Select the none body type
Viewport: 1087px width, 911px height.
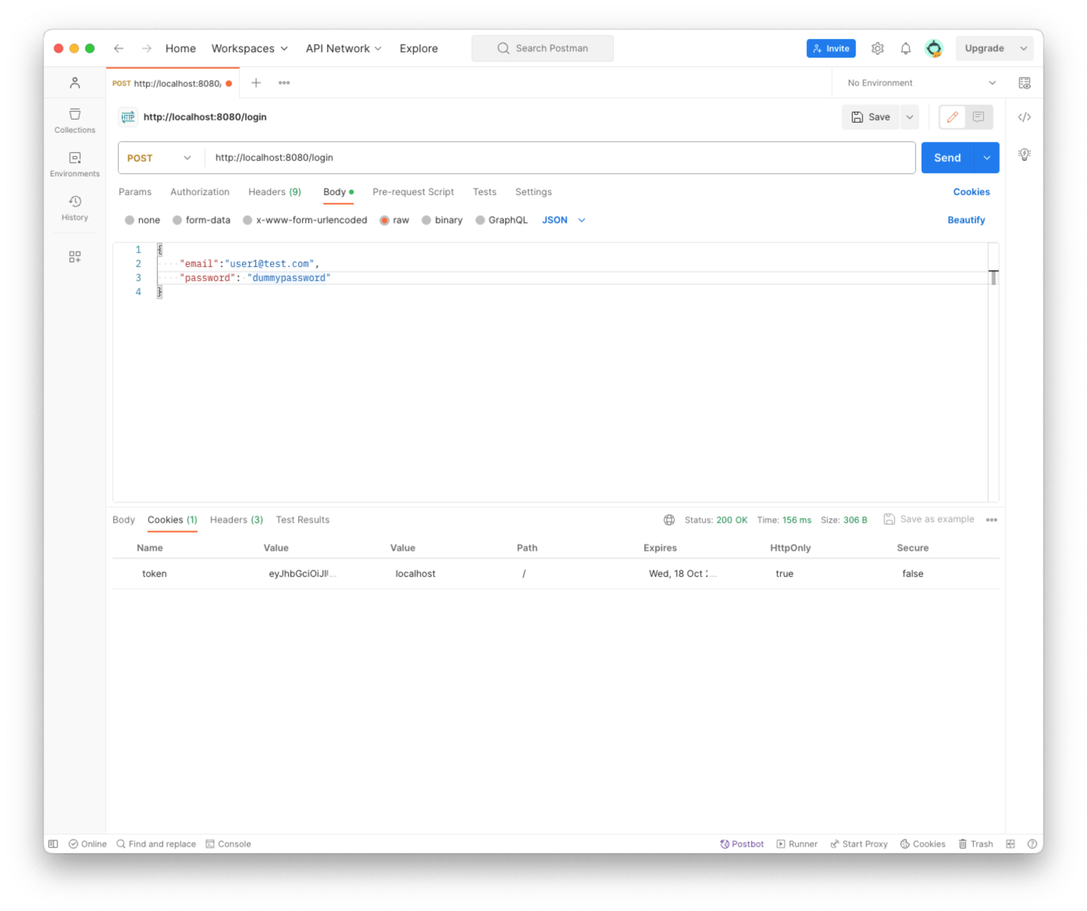point(142,220)
